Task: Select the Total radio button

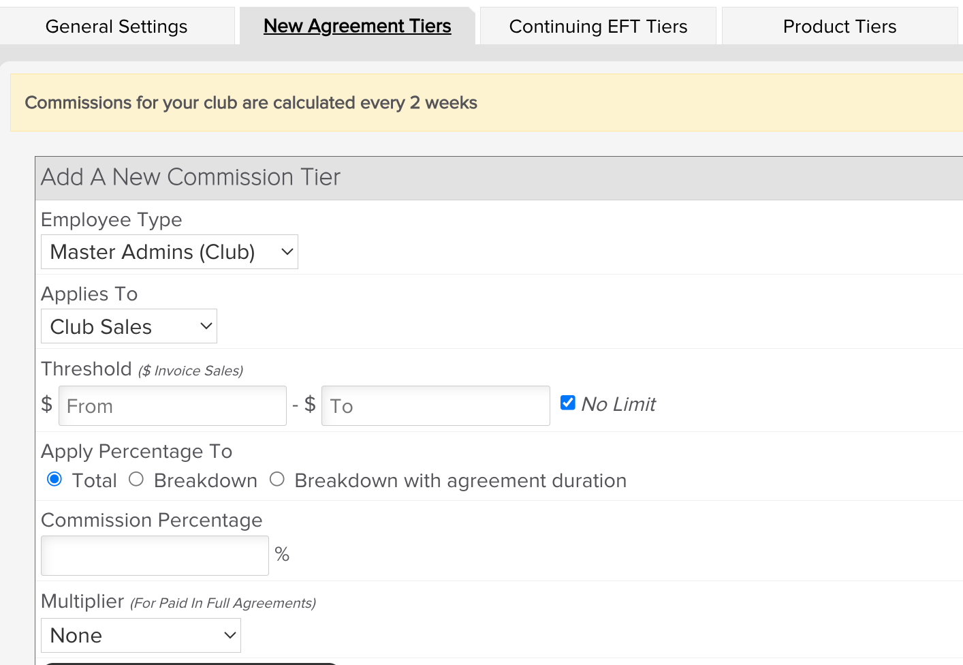Action: tap(54, 480)
